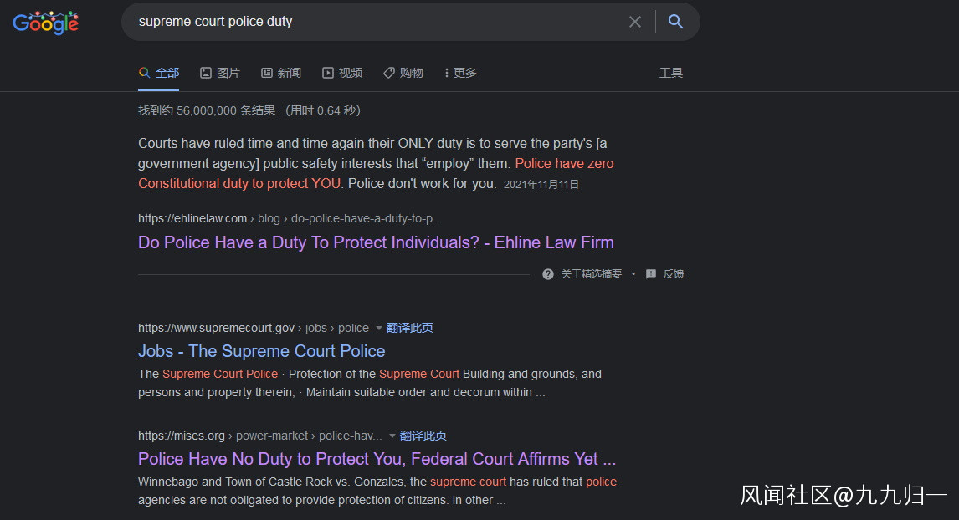Click the 反馈 feedback flag icon
Viewport: 959px width, 520px height.
click(651, 273)
